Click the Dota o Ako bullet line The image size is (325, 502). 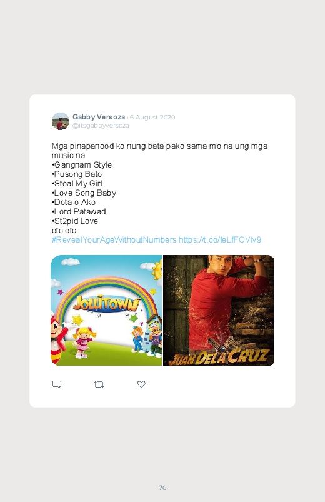pyautogui.click(x=74, y=203)
